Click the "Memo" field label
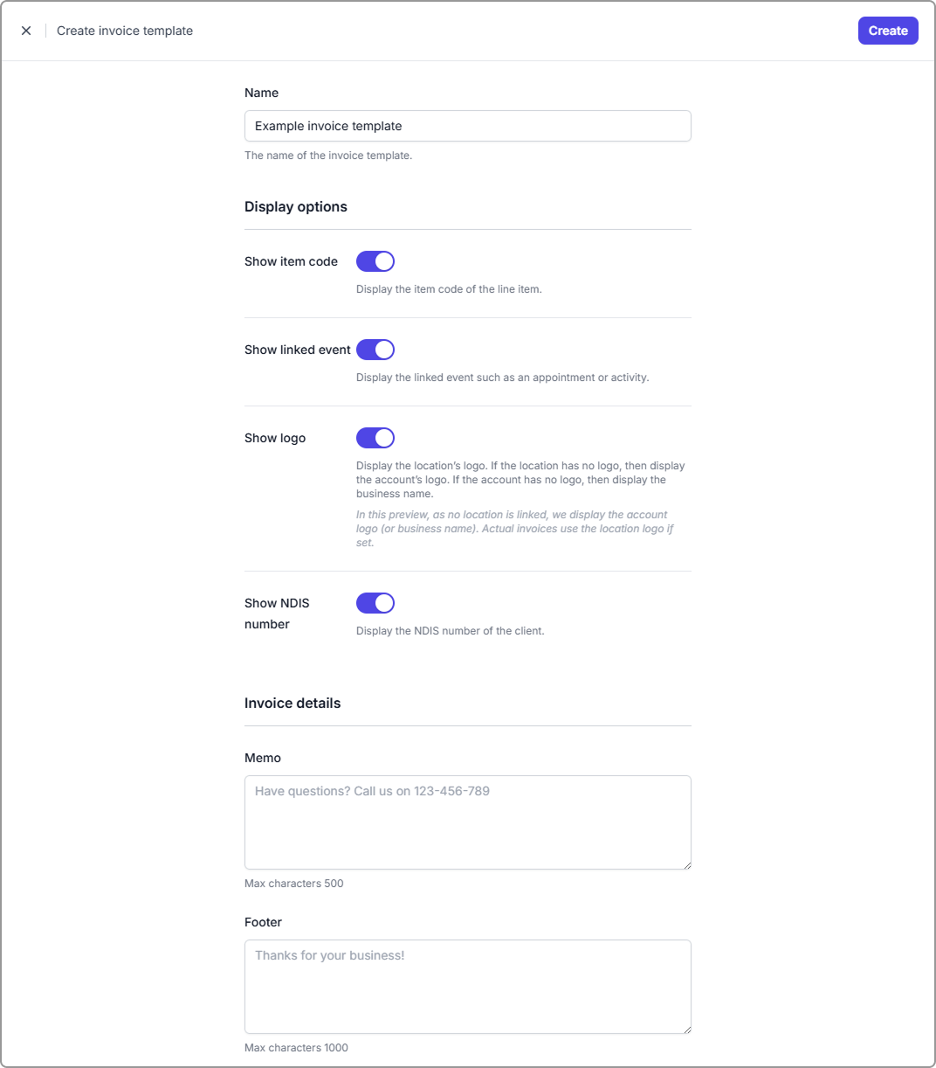This screenshot has width=936, height=1068. click(x=263, y=758)
